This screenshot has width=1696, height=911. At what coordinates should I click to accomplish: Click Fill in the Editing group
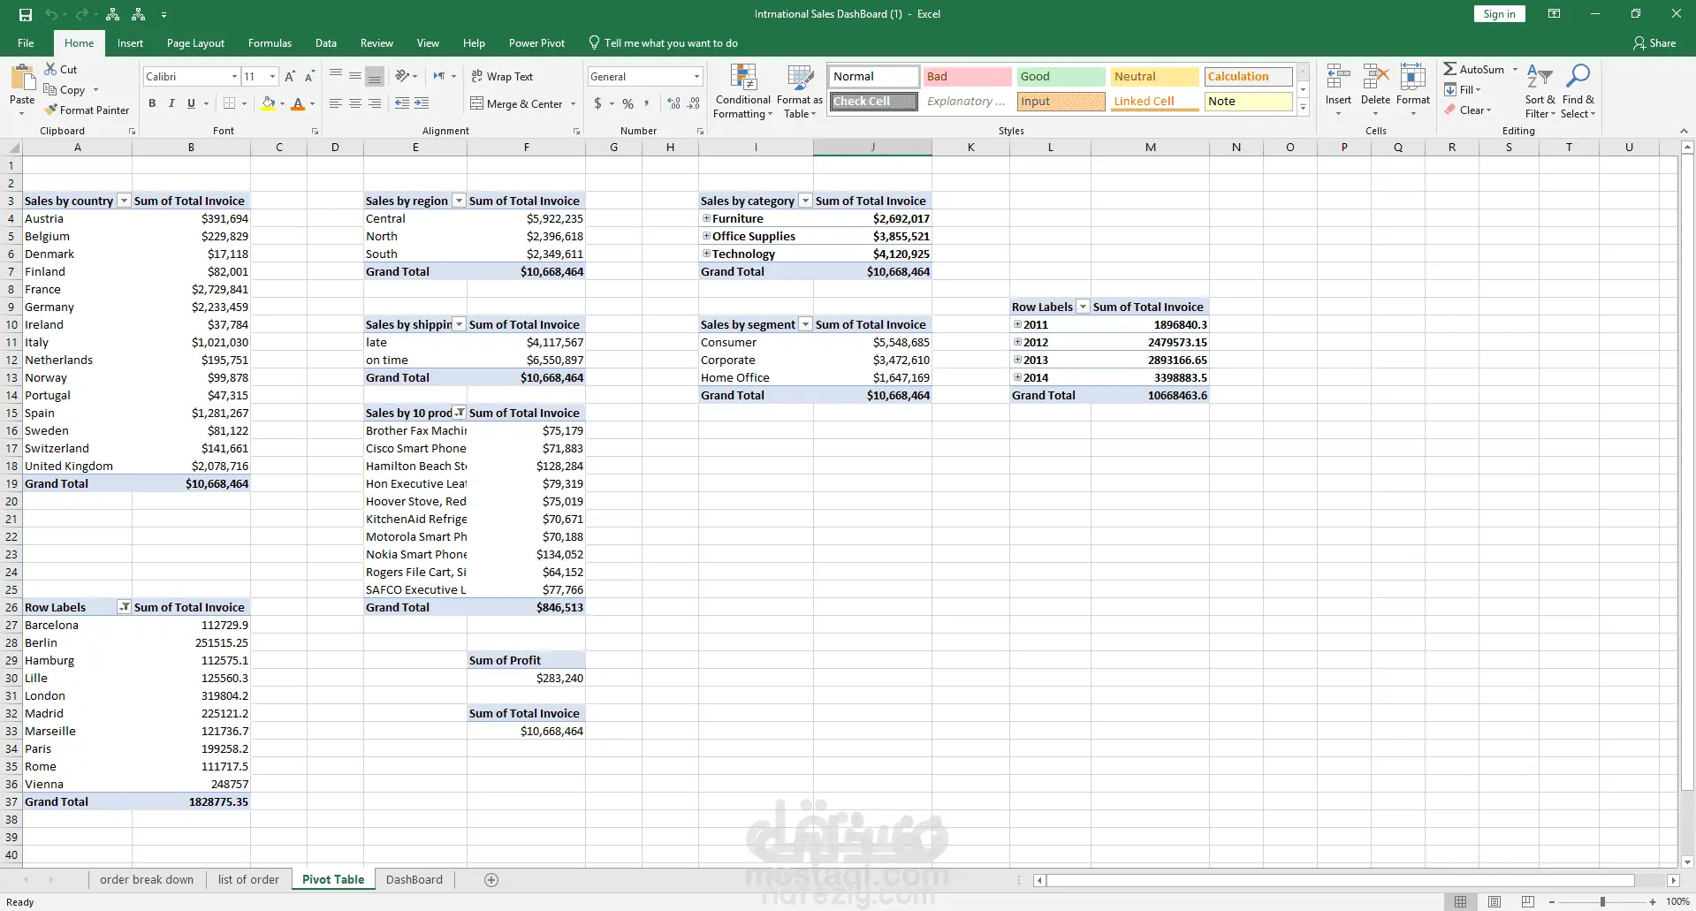[1463, 90]
